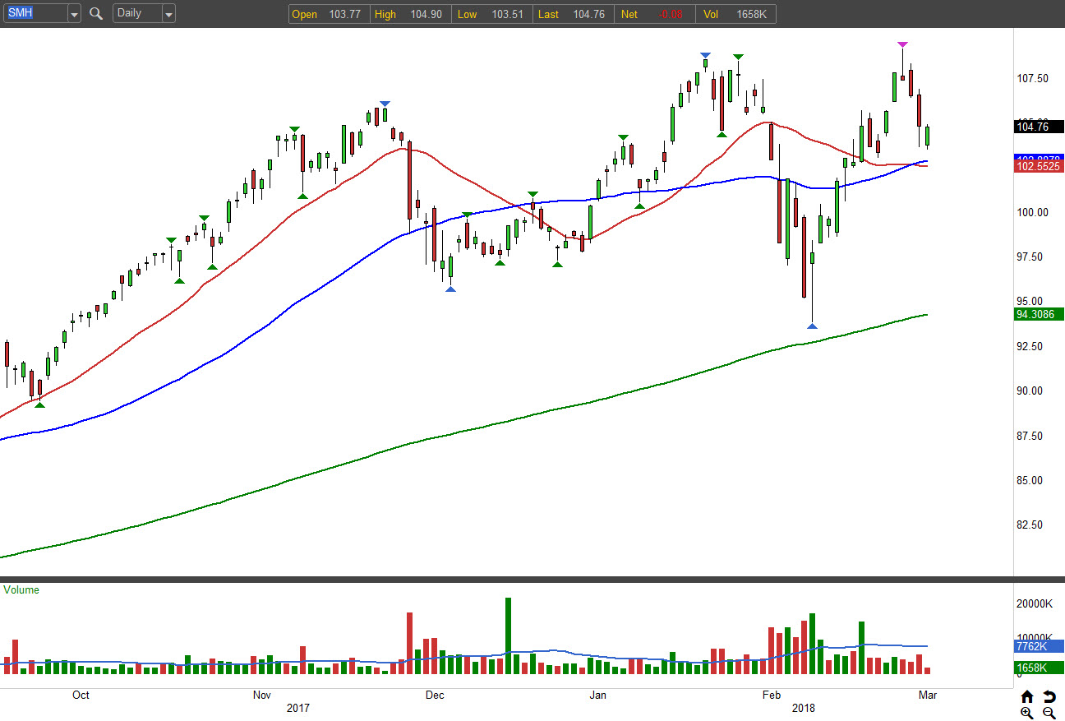Viewport: 1065px width, 721px height.
Task: Click the green 94.3086 moving average tag
Action: click(1040, 314)
